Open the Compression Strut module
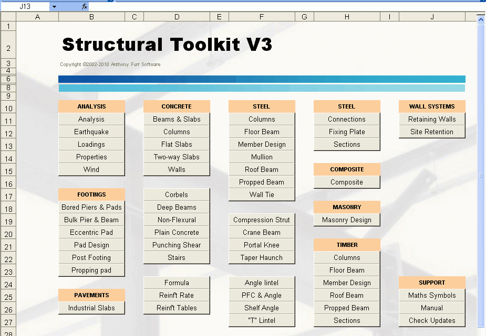The image size is (486, 336). 262,220
